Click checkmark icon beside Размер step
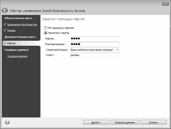Screen dimensions: 171x129 click(5, 30)
